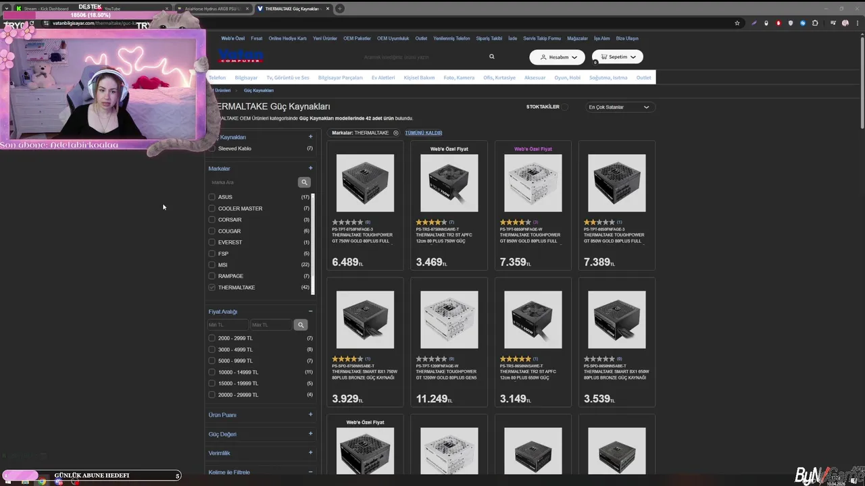This screenshot has height=486, width=865.
Task: Click the mouse-shaped extension icon
Action: (x=766, y=23)
